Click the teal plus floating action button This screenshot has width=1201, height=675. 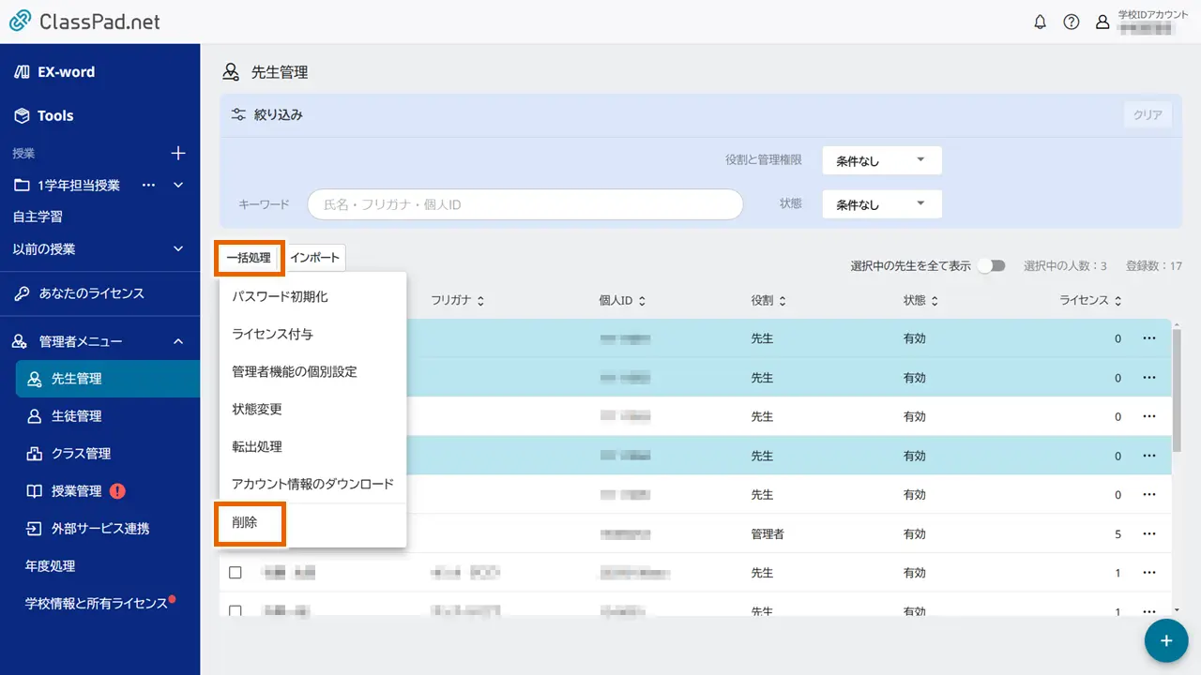(1165, 640)
